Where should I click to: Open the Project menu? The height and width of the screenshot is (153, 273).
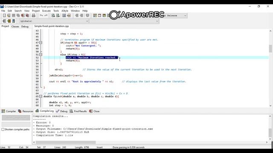tap(36, 11)
